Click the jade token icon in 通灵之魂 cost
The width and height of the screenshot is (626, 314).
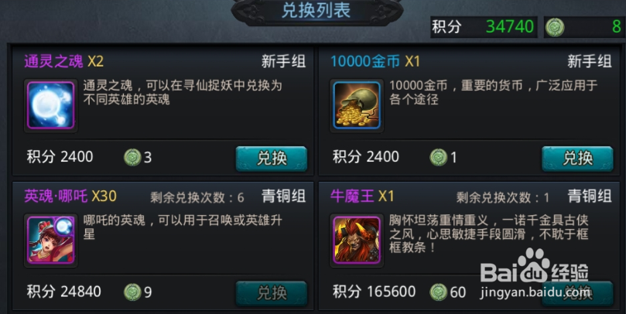132,157
